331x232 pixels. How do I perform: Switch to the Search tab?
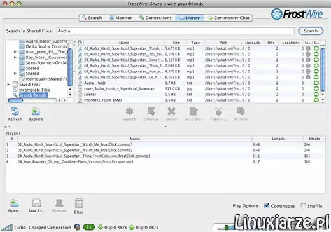92,18
